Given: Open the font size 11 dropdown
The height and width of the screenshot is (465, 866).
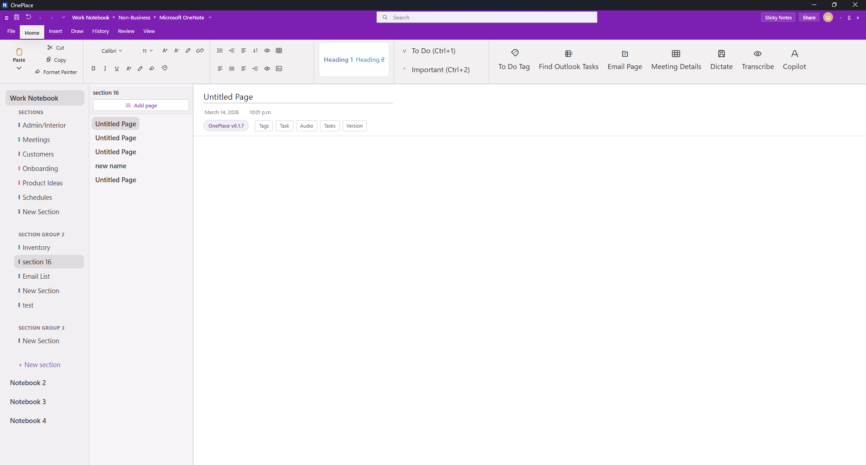Looking at the screenshot, I should (x=148, y=51).
